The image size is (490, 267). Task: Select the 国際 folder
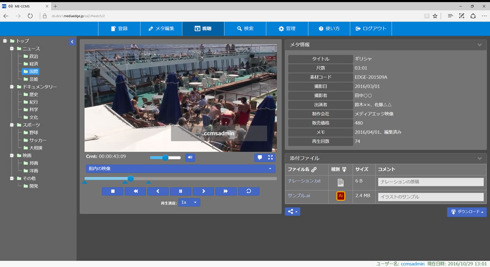click(31, 72)
